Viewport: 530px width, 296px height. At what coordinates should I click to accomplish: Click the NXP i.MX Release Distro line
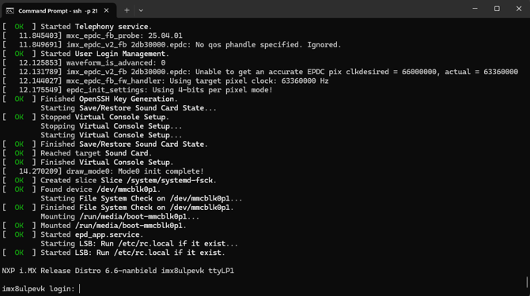(118, 271)
